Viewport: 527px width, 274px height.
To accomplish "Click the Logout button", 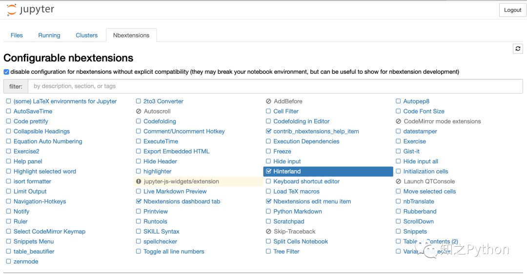I will tap(512, 10).
